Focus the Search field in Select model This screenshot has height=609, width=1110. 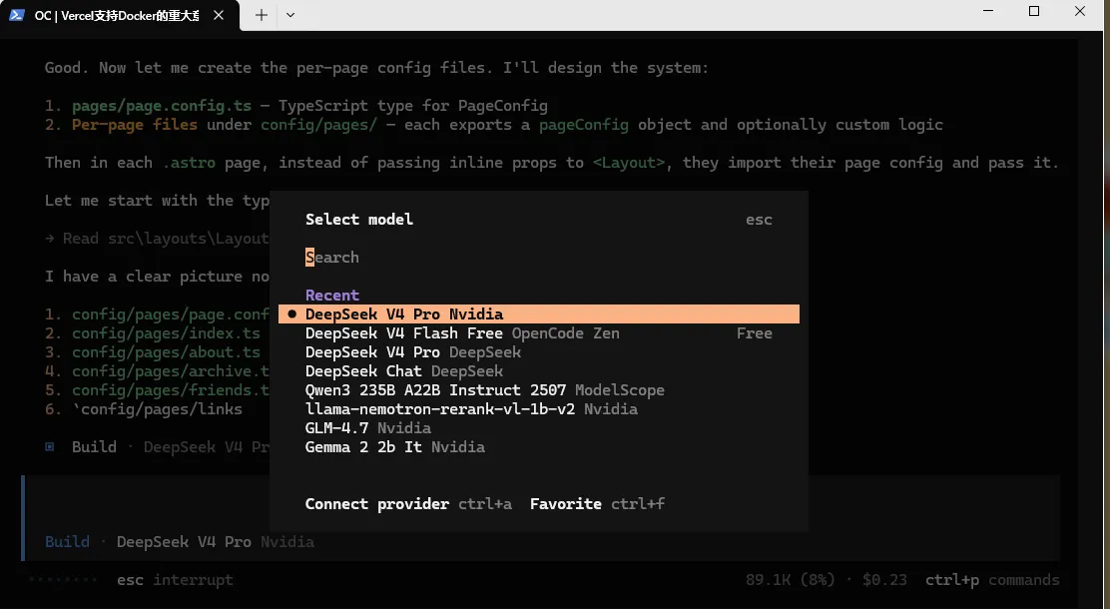[x=538, y=257]
